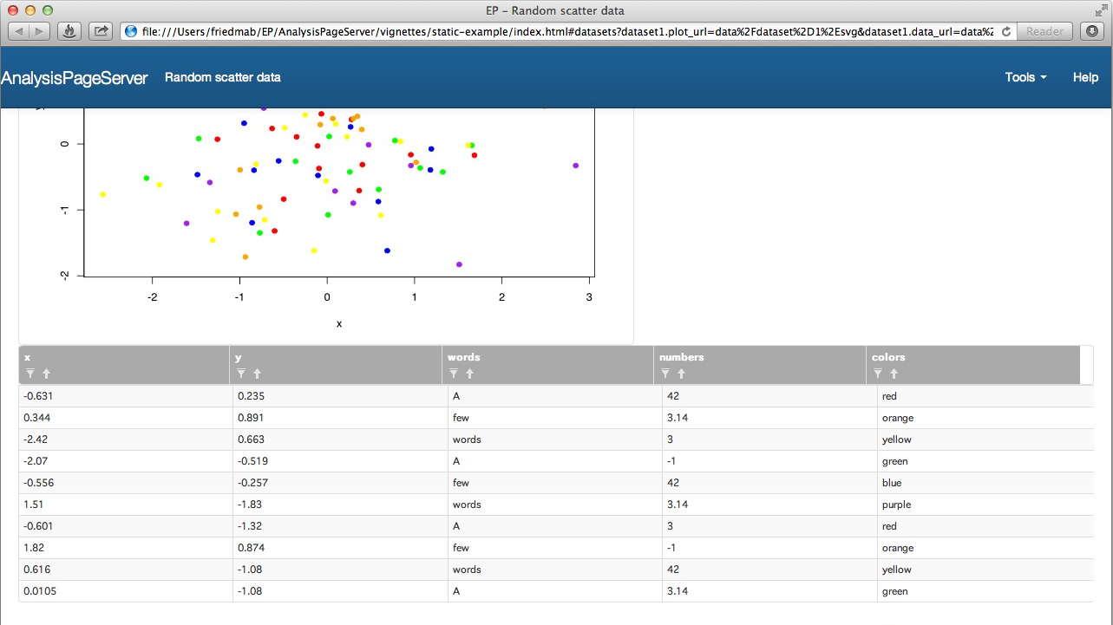Open the Help menu item
Image resolution: width=1113 pixels, height=625 pixels.
pos(1085,77)
